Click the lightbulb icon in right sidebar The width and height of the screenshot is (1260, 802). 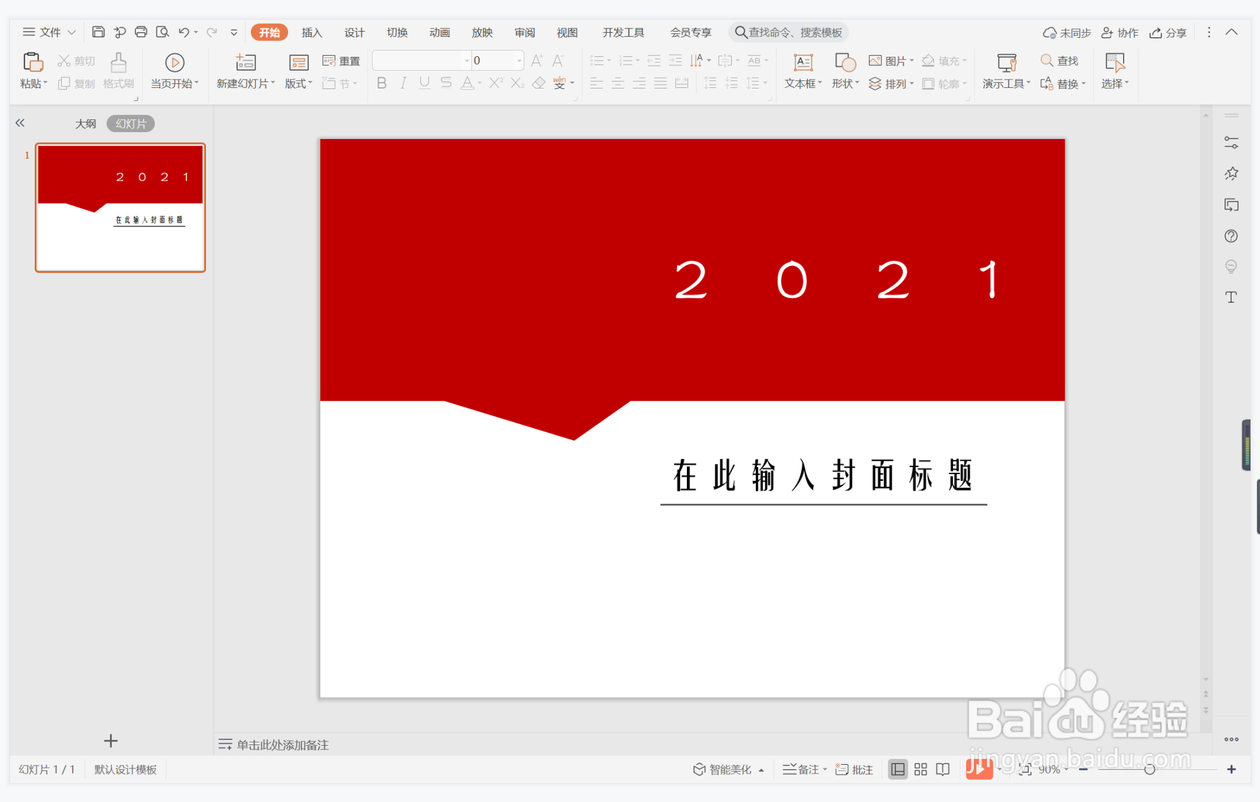pyautogui.click(x=1231, y=267)
